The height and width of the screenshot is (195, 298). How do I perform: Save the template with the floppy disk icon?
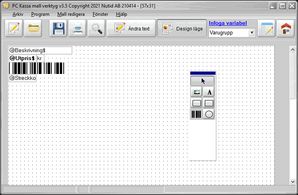58,29
